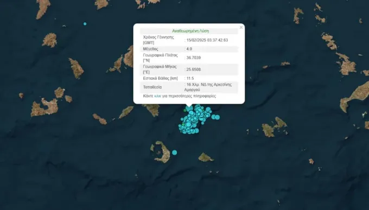The height and width of the screenshot is (210, 369).
Task: Click the 'Τοποθεσία' location row text
Action: click(x=152, y=87)
